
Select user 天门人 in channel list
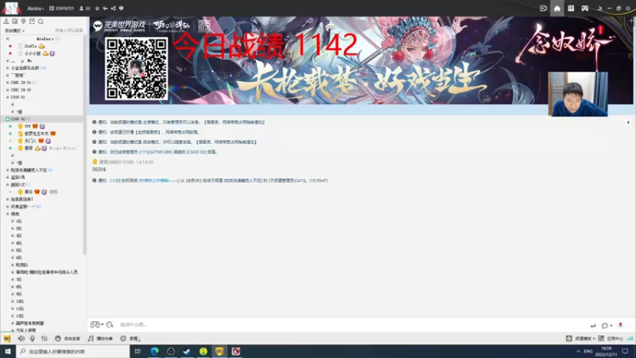point(30,141)
